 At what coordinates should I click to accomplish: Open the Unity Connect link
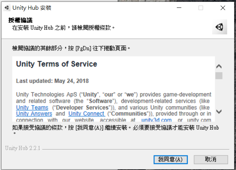pyautogui.click(x=87, y=114)
